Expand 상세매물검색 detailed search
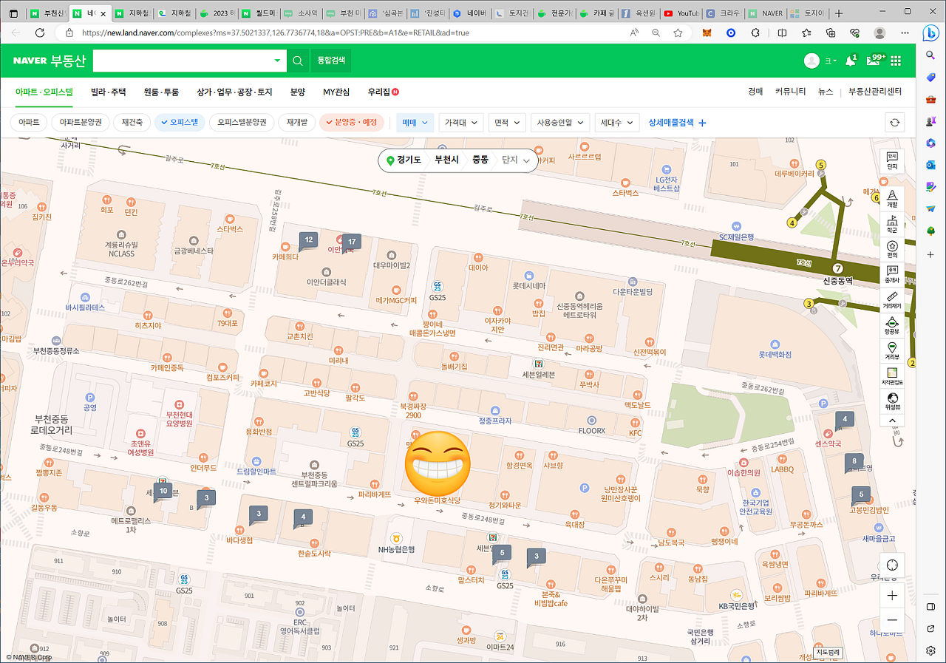This screenshot has height=663, width=946. [677, 123]
